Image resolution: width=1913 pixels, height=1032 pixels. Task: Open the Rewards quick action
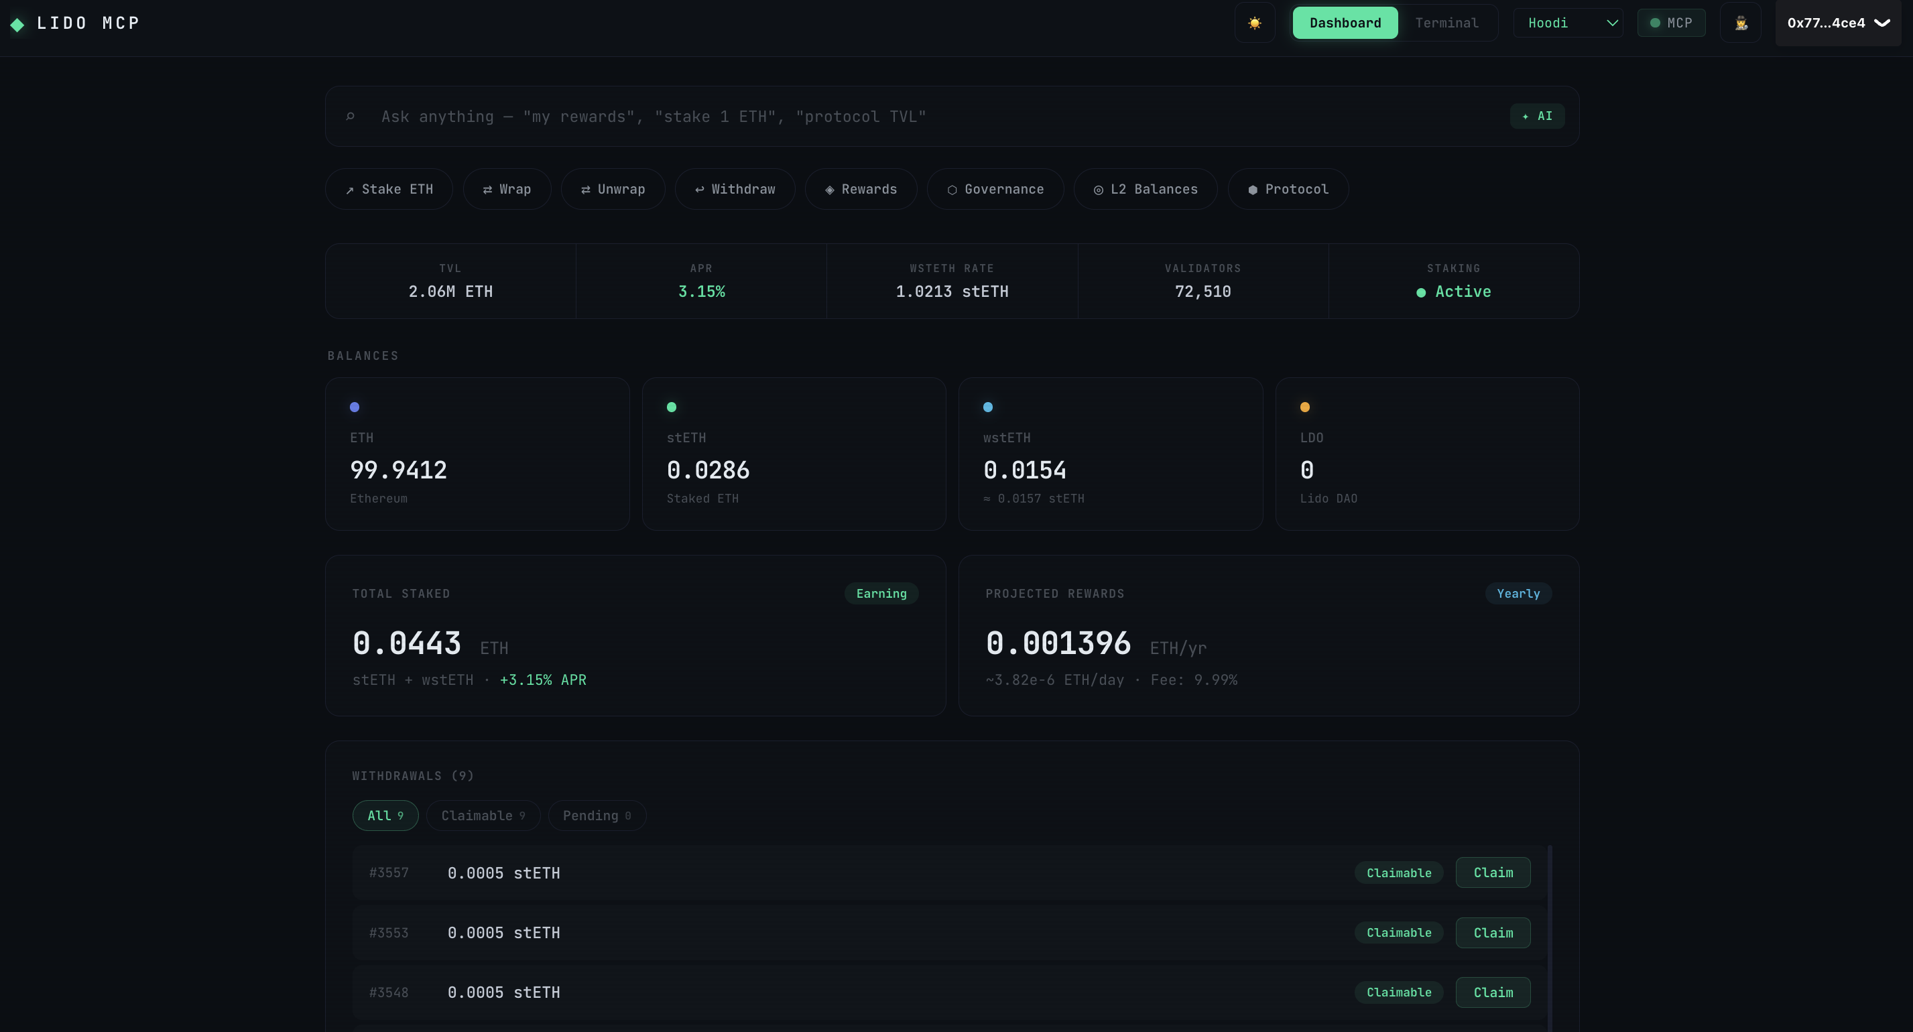point(861,190)
